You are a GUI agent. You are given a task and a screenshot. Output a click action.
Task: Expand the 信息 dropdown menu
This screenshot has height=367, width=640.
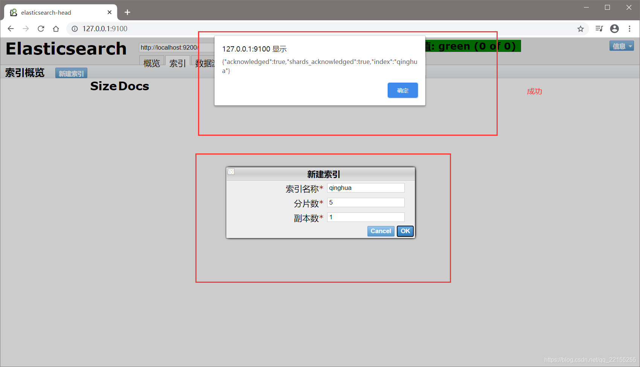pos(622,46)
